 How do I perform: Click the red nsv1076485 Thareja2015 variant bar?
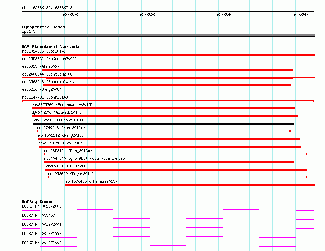coord(190,185)
